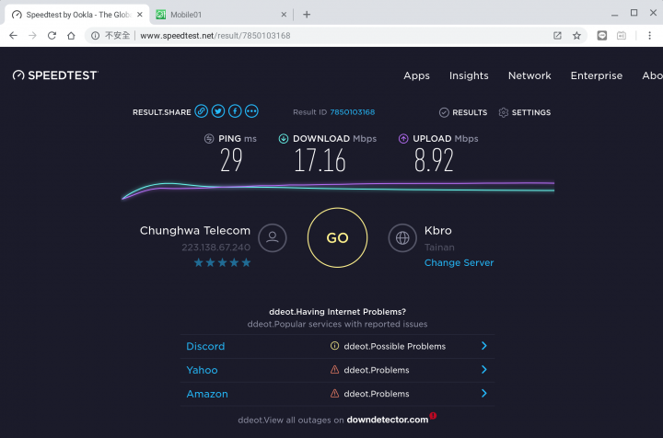Open SETTINGS
This screenshot has height=438, width=663.
(525, 112)
